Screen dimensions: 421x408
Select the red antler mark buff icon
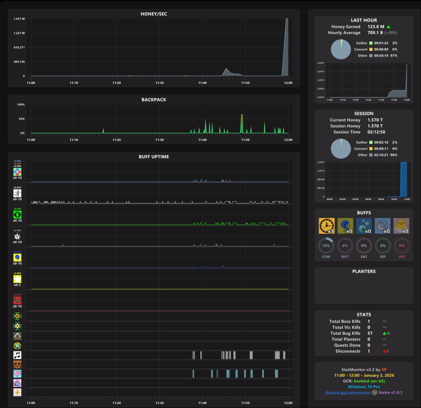(17, 301)
